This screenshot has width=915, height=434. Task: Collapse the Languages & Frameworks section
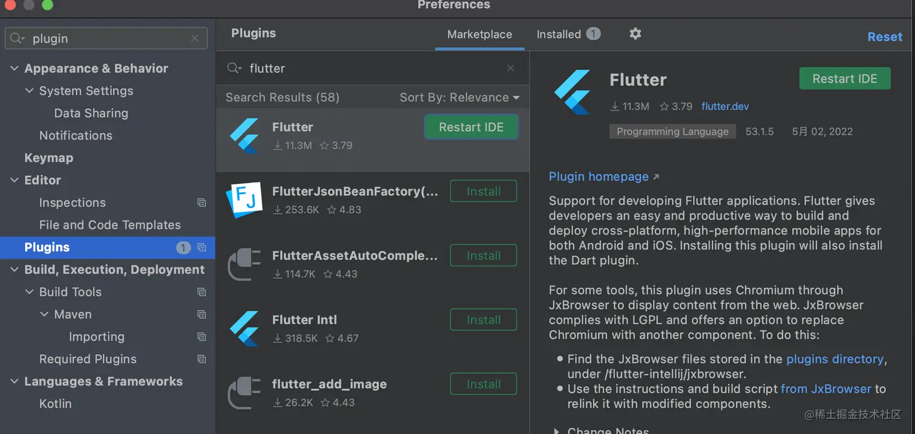pyautogui.click(x=15, y=381)
